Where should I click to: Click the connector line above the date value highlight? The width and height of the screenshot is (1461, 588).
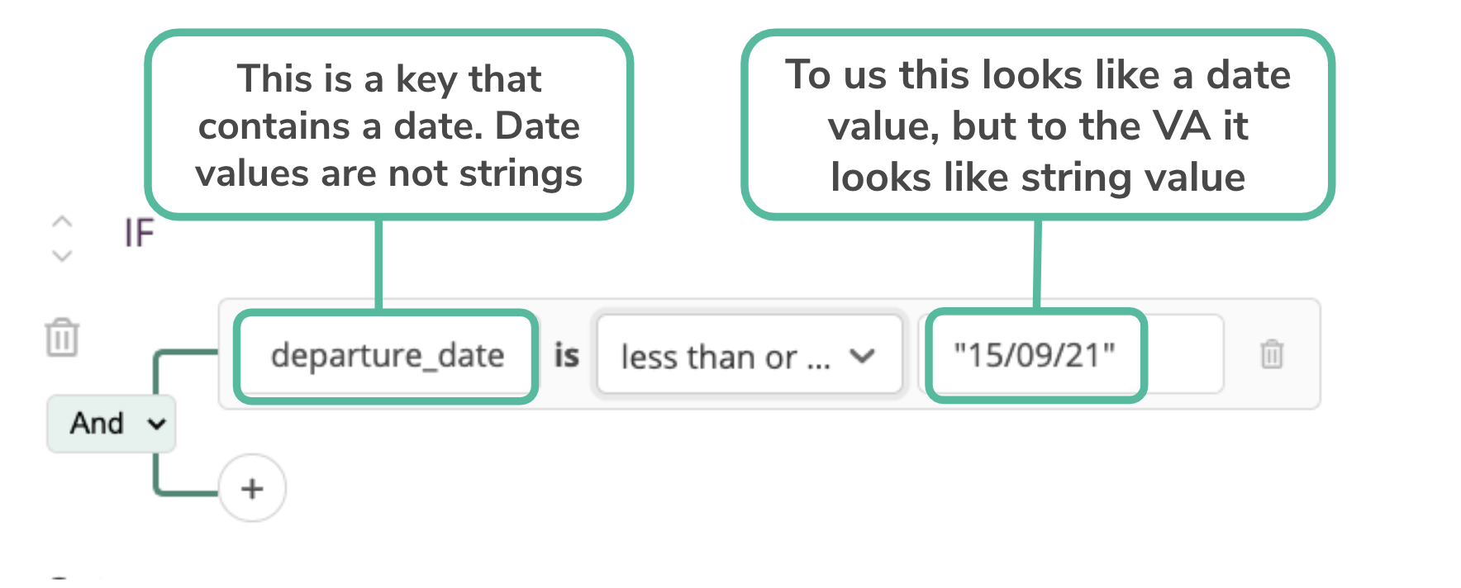coord(1036,264)
